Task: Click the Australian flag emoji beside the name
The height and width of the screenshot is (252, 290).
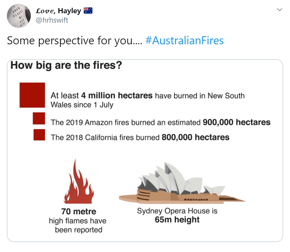Action: (88, 11)
